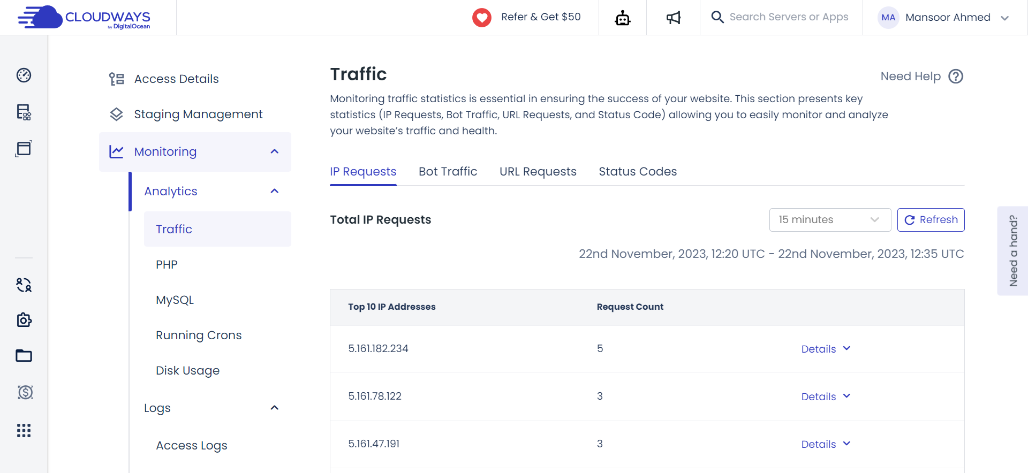Collapse the Analytics section chevron
This screenshot has height=473, width=1028.
[275, 191]
